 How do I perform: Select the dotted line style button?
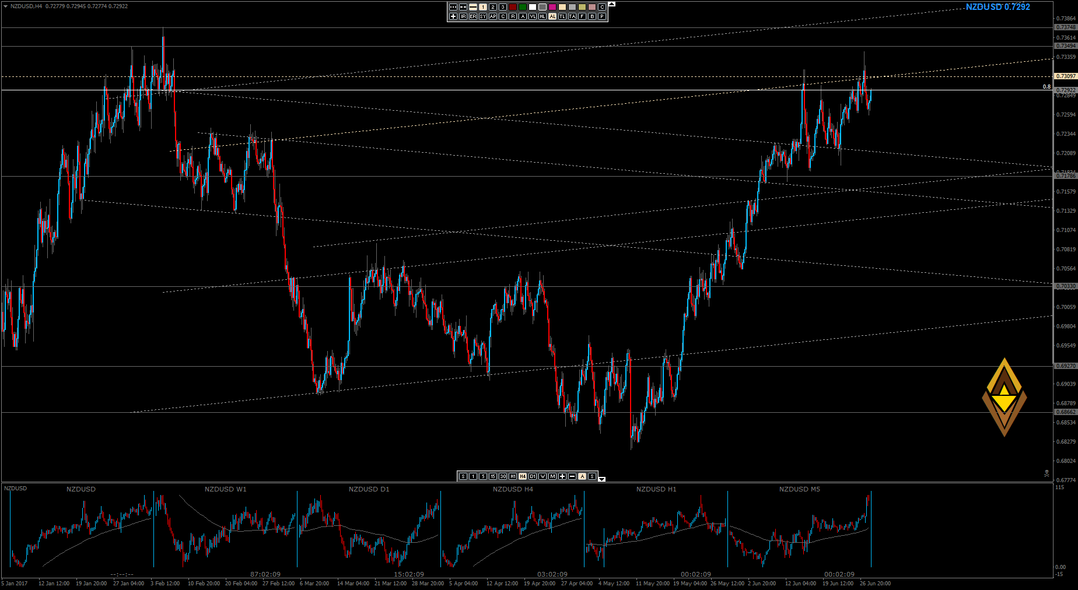[x=453, y=7]
